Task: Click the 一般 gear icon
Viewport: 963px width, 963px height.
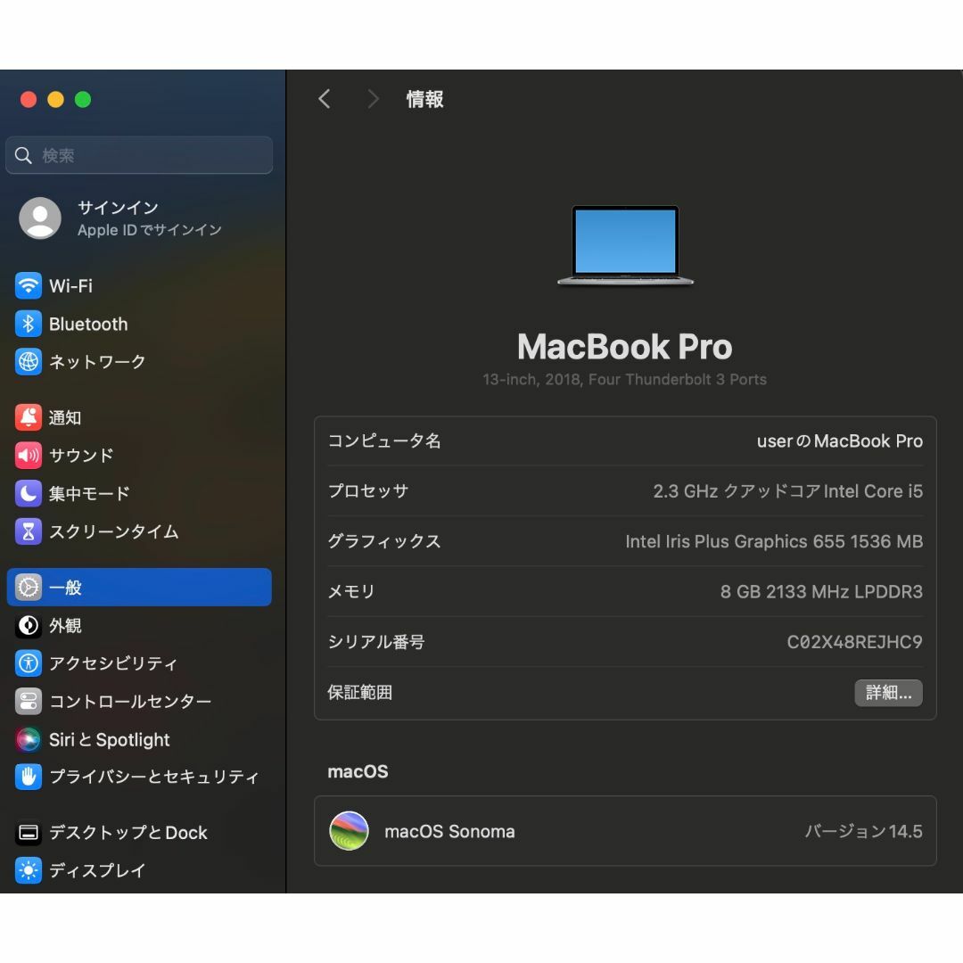Action: pos(29,587)
